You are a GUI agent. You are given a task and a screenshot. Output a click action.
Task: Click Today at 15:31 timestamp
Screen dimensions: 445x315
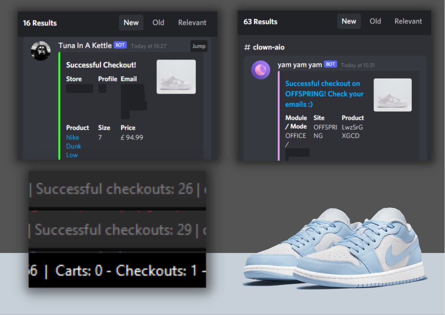click(358, 65)
